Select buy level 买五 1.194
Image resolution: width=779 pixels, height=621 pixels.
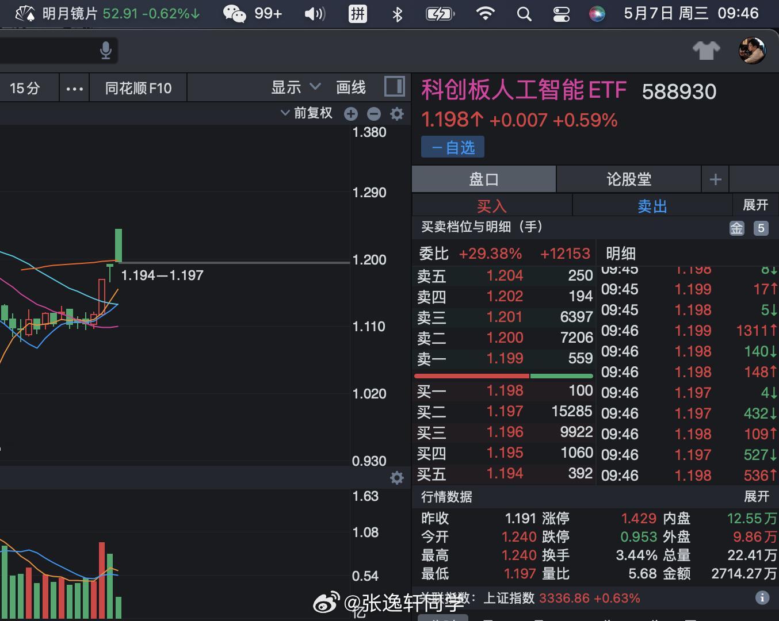pyautogui.click(x=505, y=473)
